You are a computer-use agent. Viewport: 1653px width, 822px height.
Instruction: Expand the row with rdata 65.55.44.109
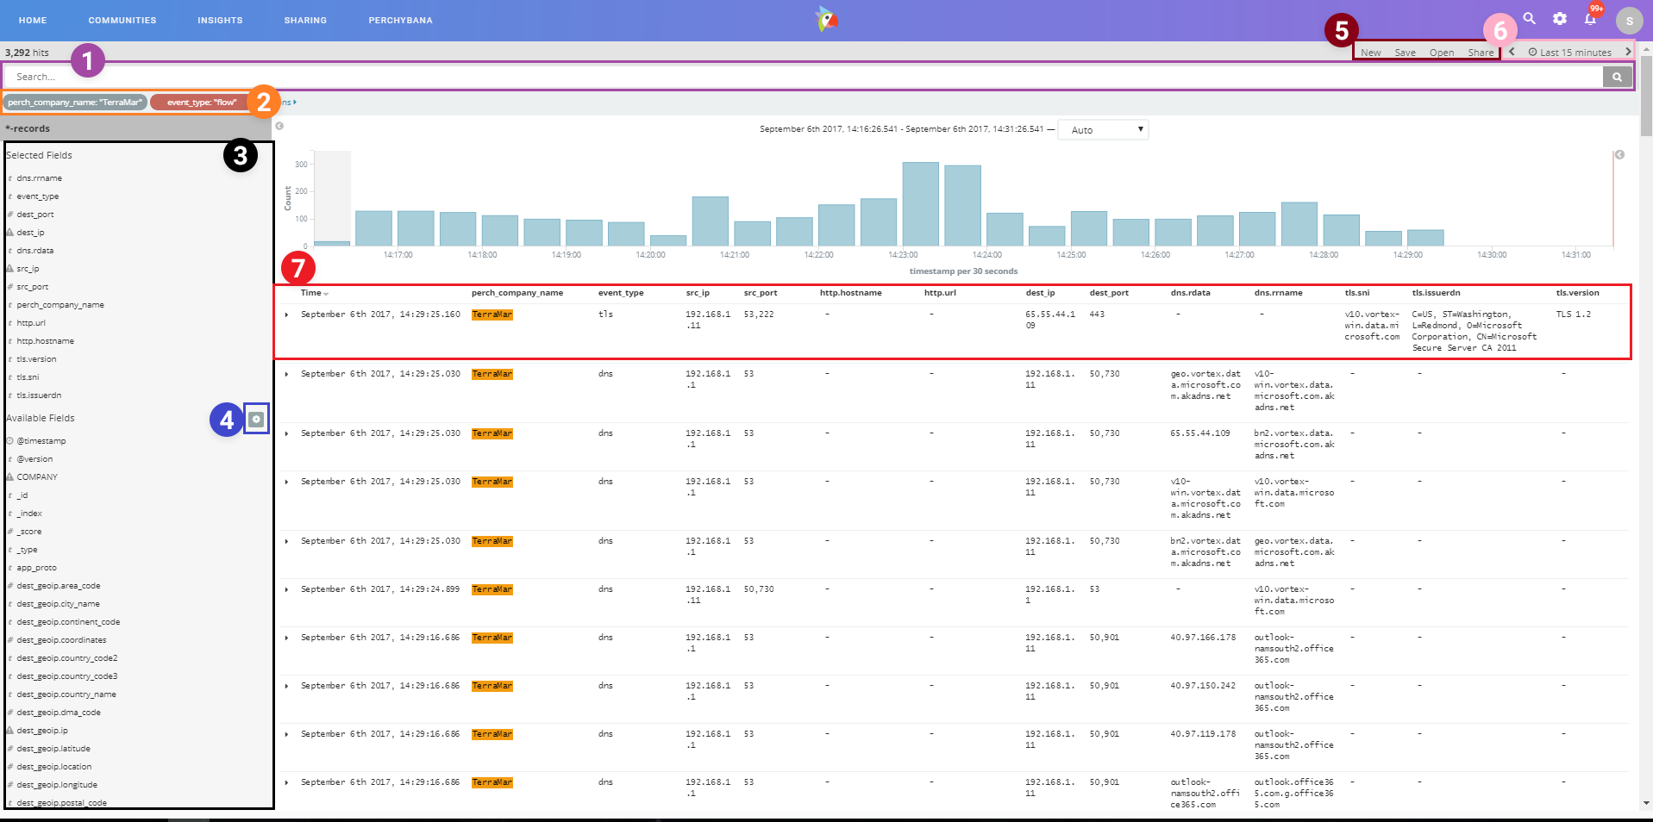point(286,434)
